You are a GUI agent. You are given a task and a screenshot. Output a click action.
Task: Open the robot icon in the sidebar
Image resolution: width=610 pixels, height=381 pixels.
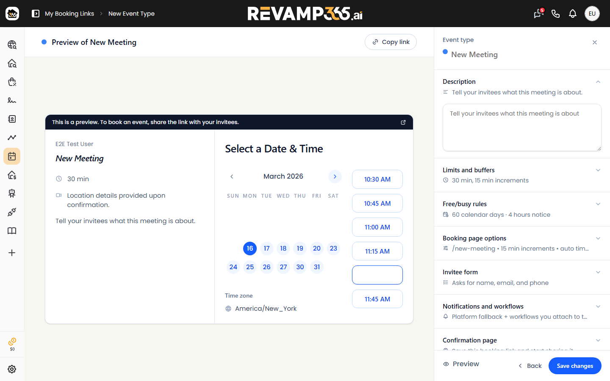click(12, 193)
